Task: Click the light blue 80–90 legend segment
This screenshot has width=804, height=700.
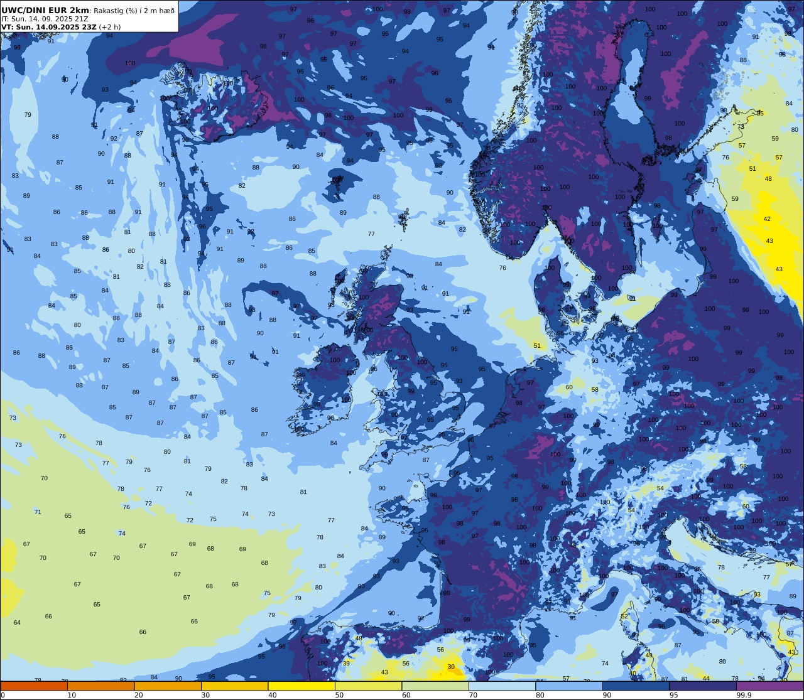Action: coord(569,686)
